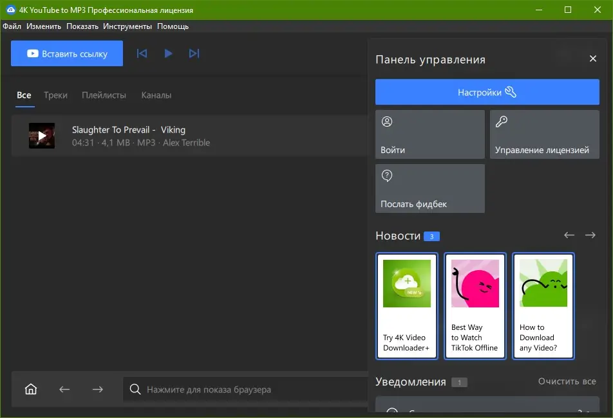613x418 pixels.
Task: Skip to next track
Action: pyautogui.click(x=194, y=53)
